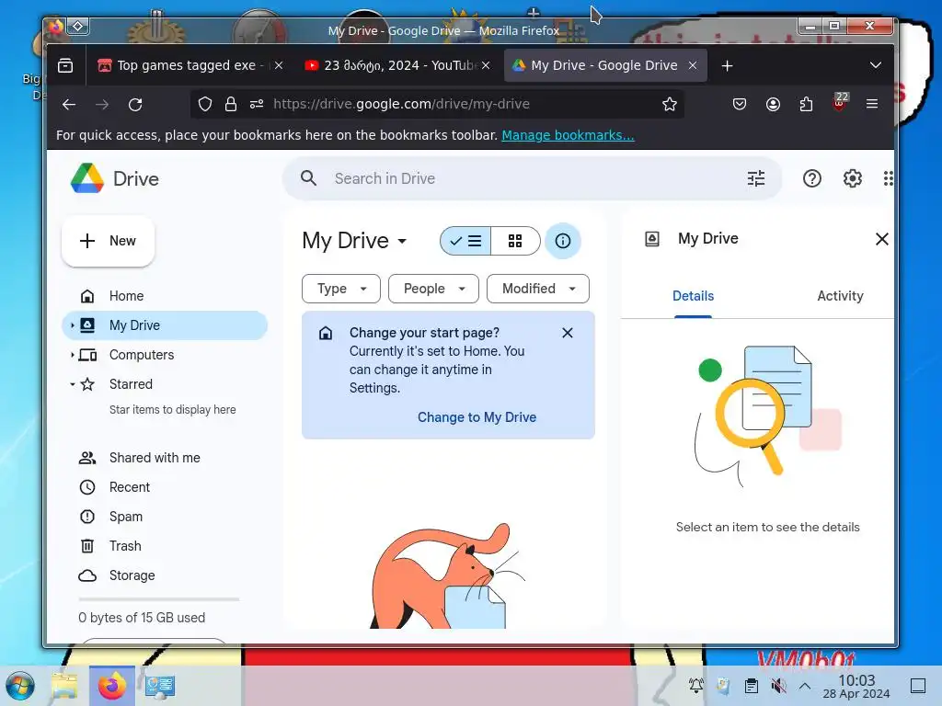Click the storage usage bar
The image size is (942, 706).
[158, 599]
